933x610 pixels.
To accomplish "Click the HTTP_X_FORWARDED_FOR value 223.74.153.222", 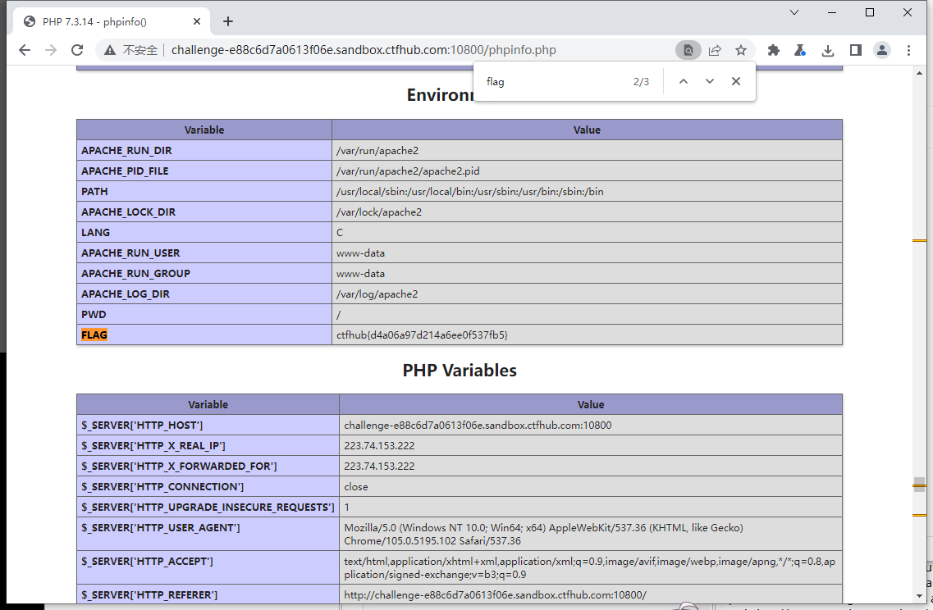I will (x=379, y=467).
